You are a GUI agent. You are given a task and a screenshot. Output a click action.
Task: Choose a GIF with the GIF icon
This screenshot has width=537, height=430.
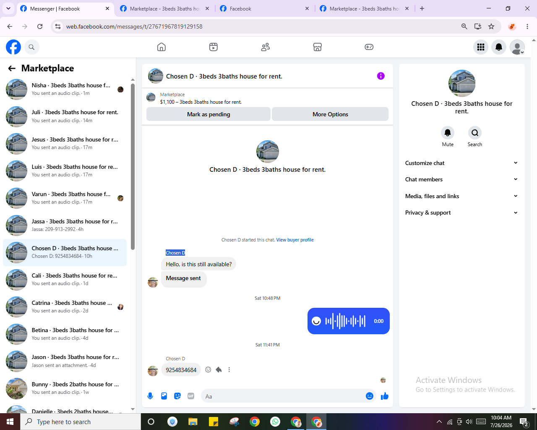(191, 396)
